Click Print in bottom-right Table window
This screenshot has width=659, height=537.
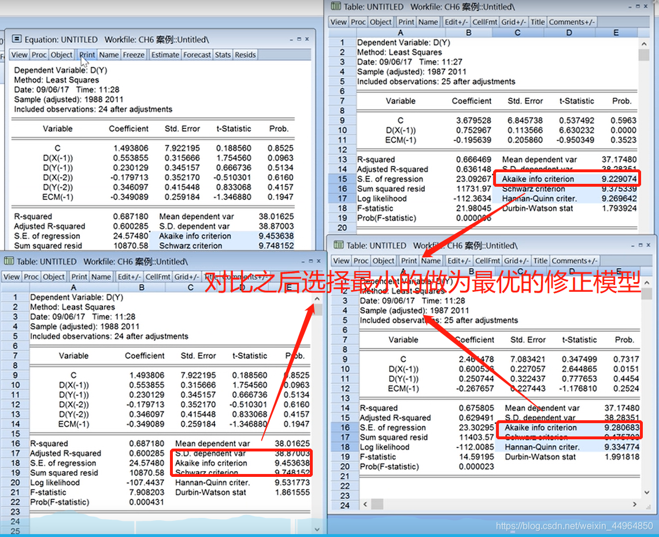click(x=409, y=261)
